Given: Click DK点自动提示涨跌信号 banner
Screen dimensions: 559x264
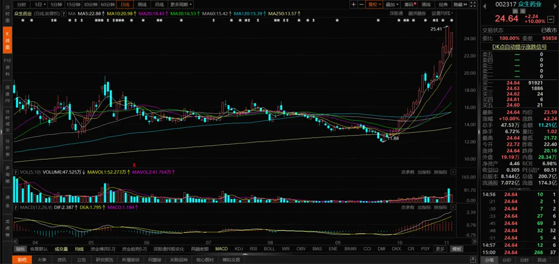Looking at the screenshot, I should tap(519, 46).
